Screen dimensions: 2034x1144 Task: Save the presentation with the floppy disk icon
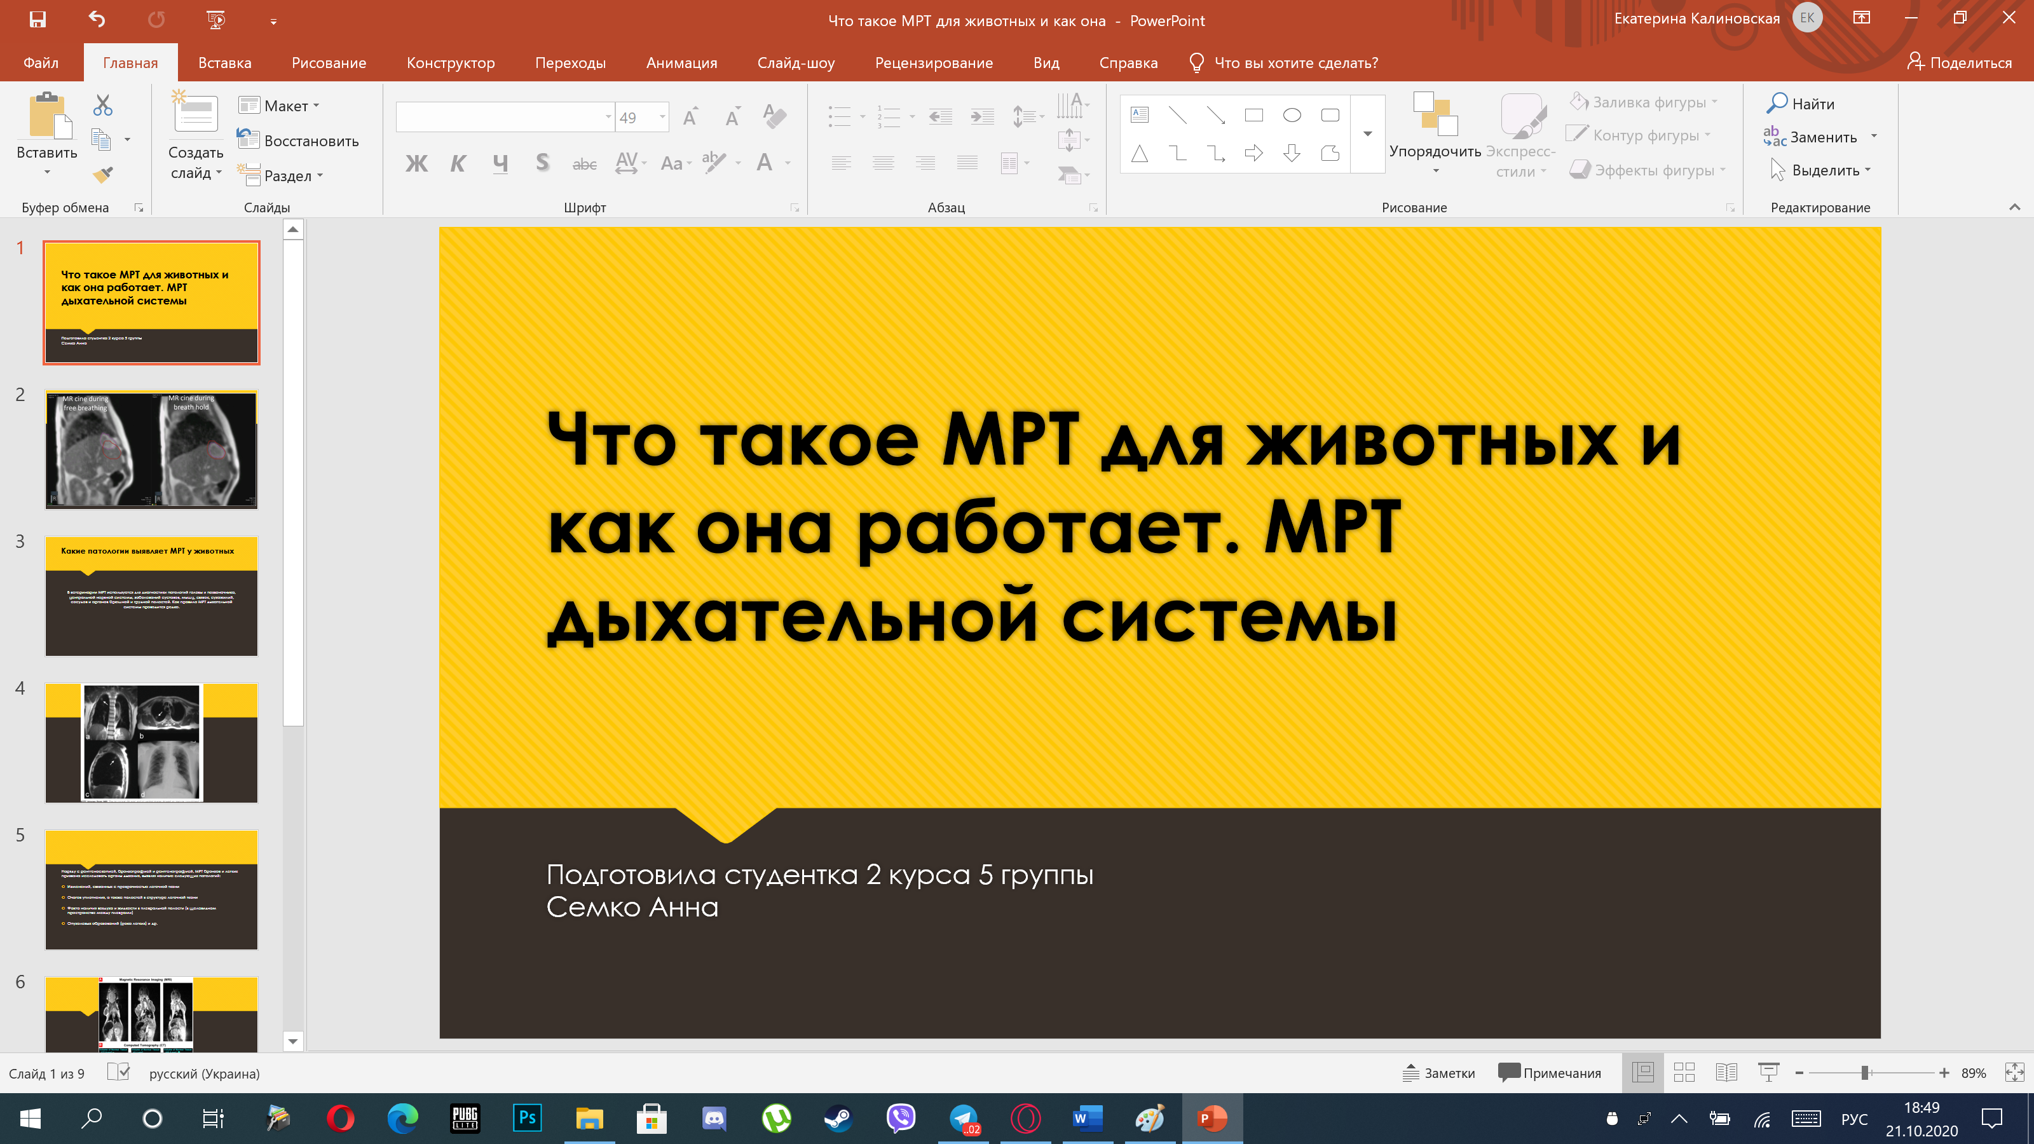pyautogui.click(x=37, y=19)
